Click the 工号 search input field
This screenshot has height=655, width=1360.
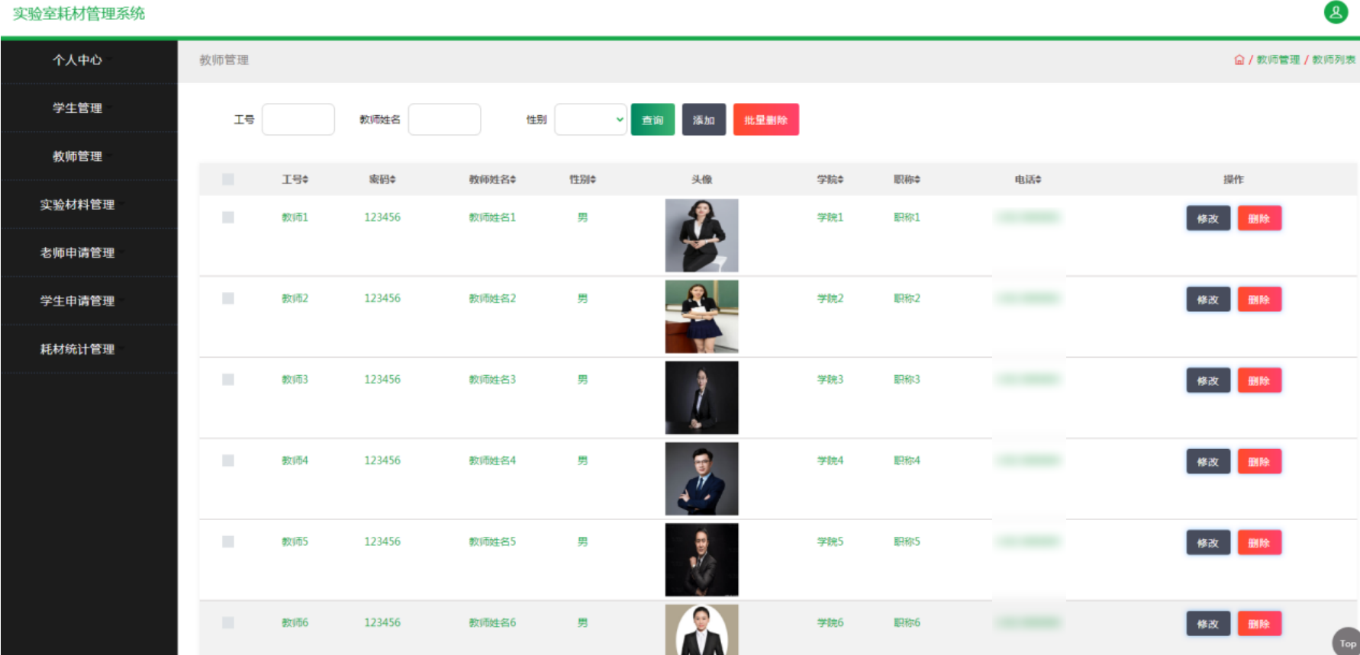point(298,120)
